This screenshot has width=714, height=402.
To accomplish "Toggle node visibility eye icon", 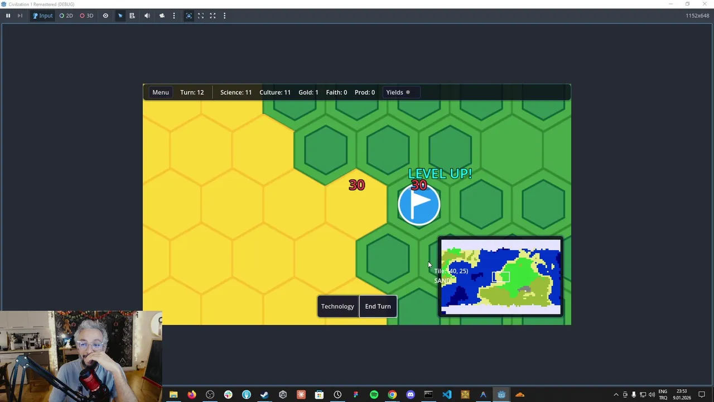I will (105, 16).
